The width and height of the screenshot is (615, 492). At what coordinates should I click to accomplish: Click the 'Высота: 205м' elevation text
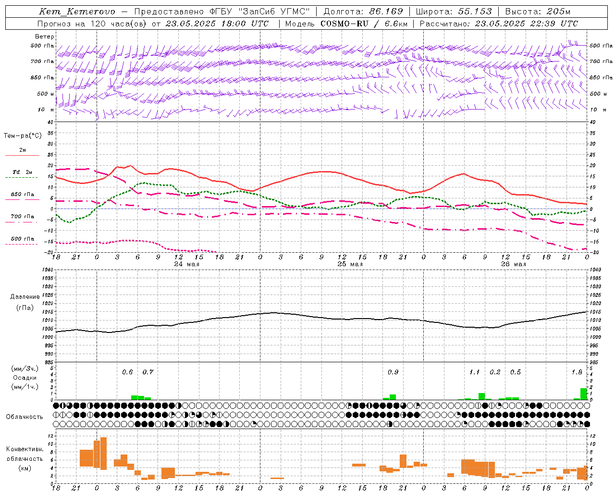(538, 12)
